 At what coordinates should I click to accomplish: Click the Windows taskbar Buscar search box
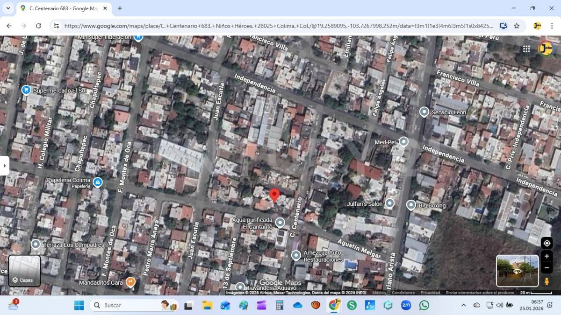point(134,305)
